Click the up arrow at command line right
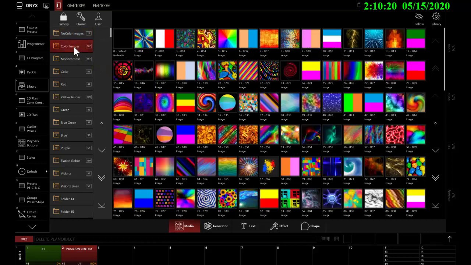 450,239
